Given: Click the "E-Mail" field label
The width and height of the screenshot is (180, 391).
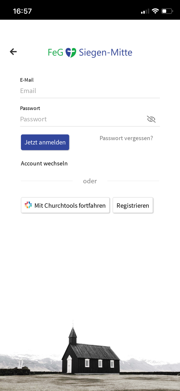Looking at the screenshot, I should (x=27, y=80).
